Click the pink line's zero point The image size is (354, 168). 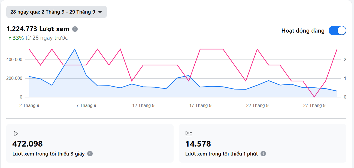point(314,97)
